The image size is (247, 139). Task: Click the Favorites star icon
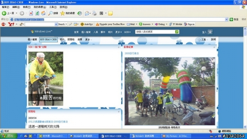(x=63, y=13)
